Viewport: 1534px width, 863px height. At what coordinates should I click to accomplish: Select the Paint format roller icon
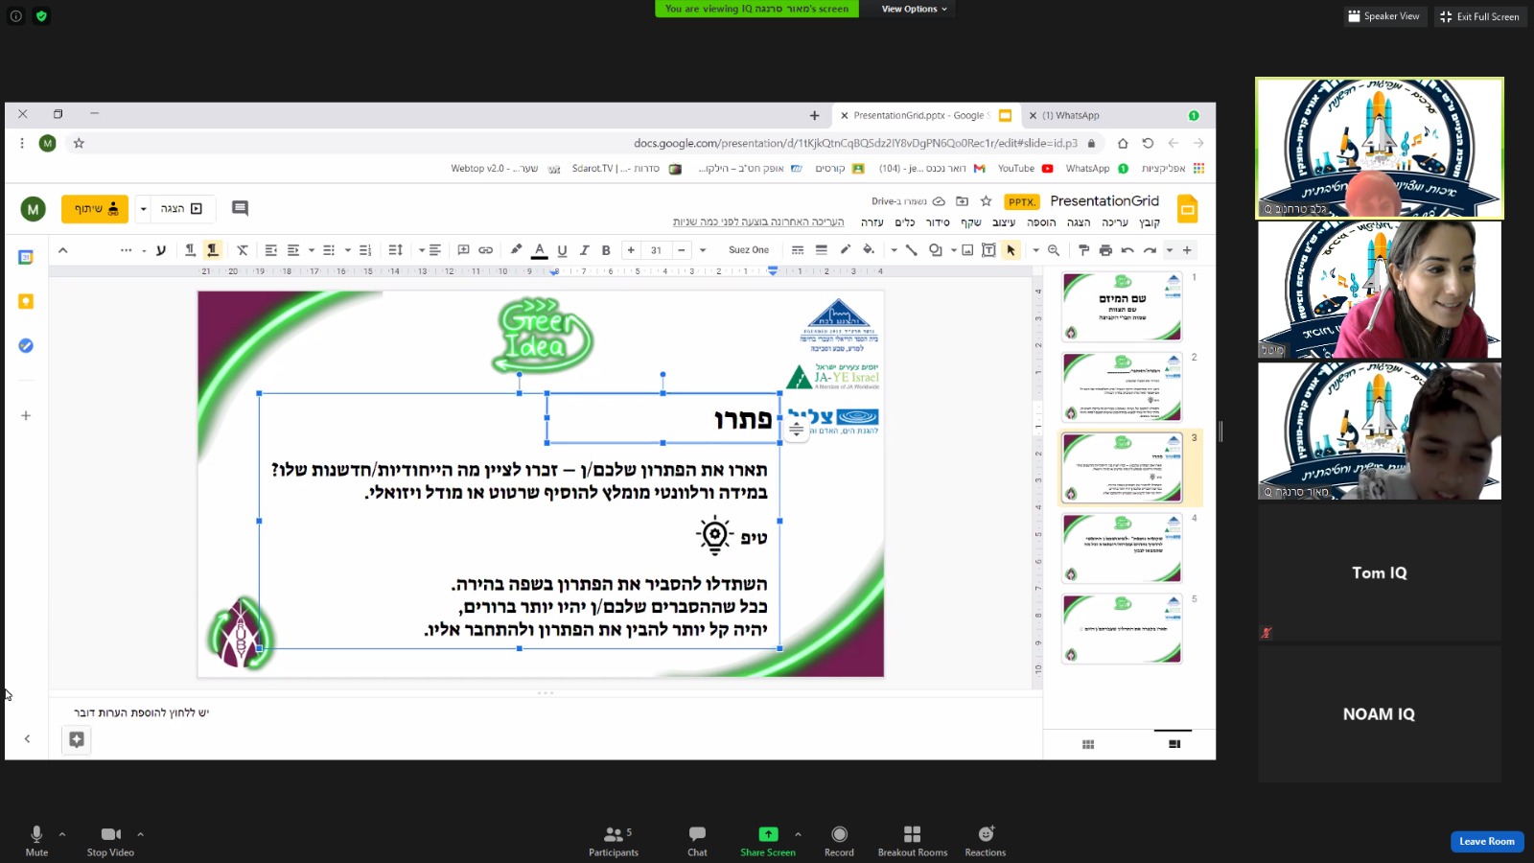(1083, 250)
